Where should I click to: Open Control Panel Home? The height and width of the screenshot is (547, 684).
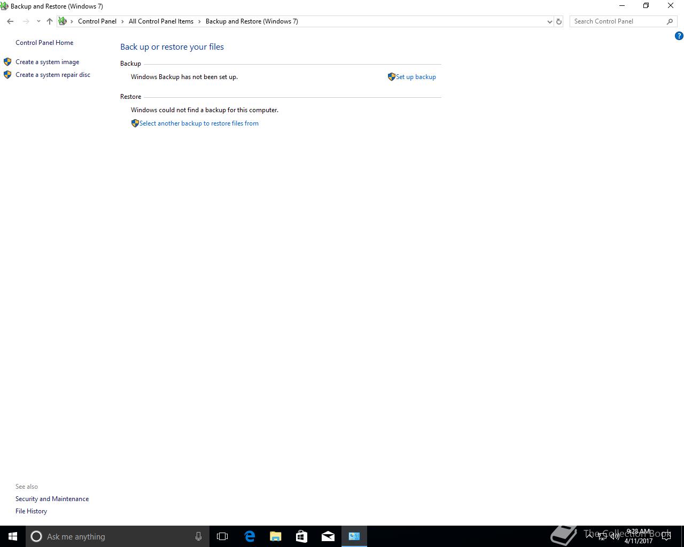click(44, 43)
